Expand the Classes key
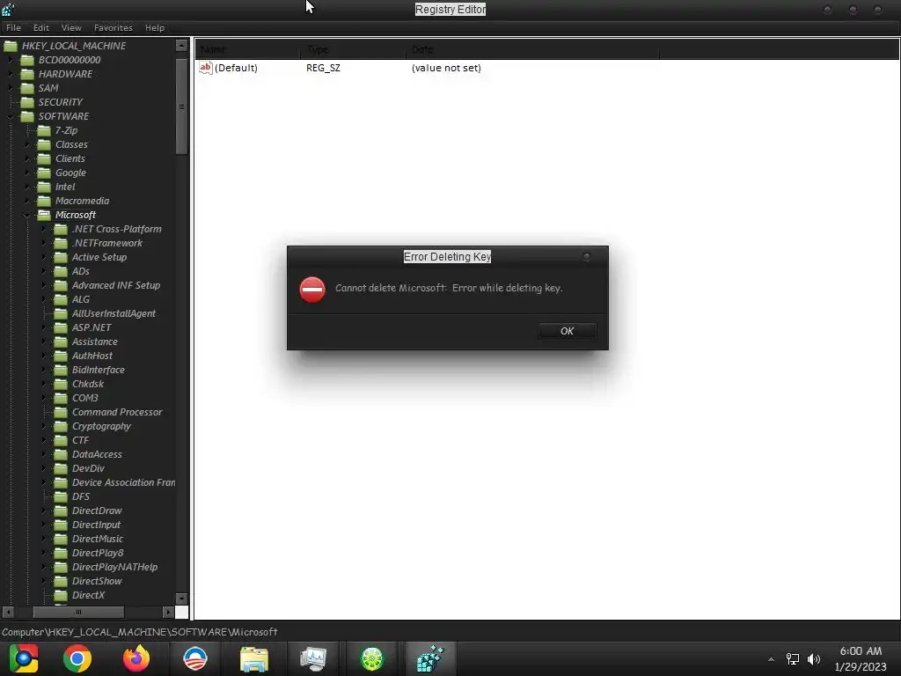The image size is (901, 676). 27,144
